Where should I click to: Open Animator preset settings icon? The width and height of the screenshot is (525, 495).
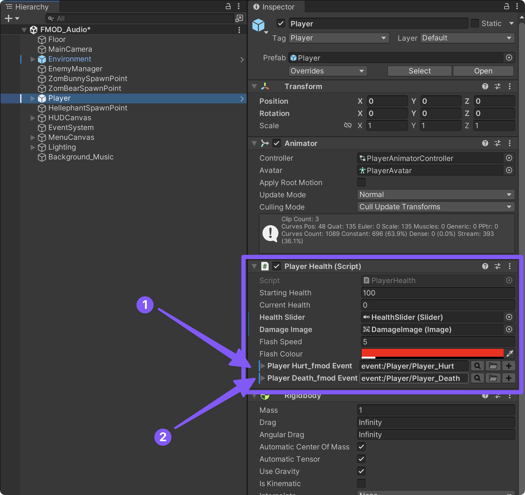point(497,143)
